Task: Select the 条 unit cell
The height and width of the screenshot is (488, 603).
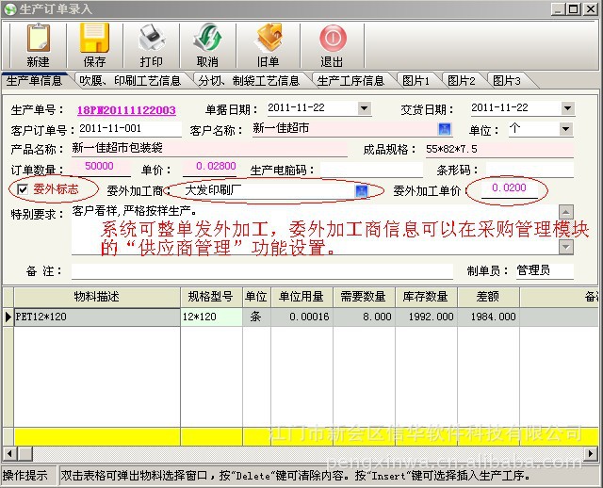Action: (x=256, y=317)
